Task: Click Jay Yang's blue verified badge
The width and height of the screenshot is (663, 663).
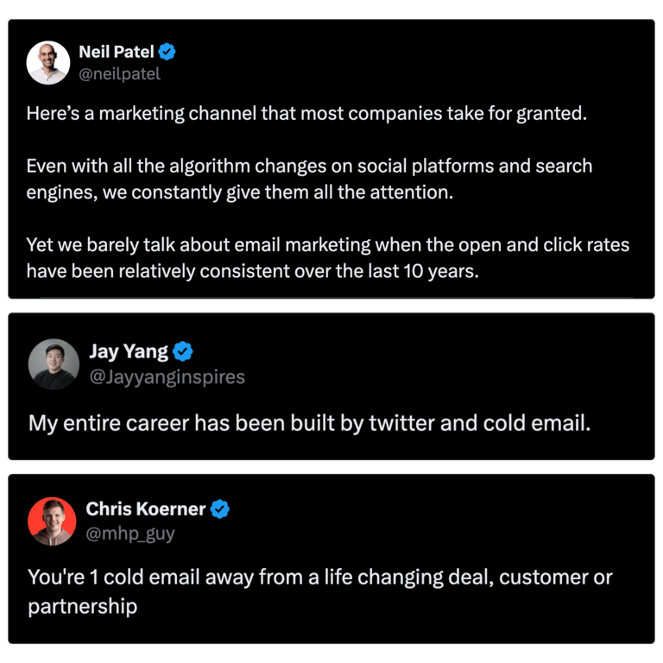Action: [x=183, y=351]
